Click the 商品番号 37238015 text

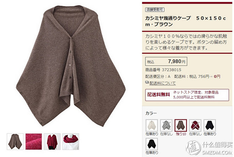click(163, 70)
